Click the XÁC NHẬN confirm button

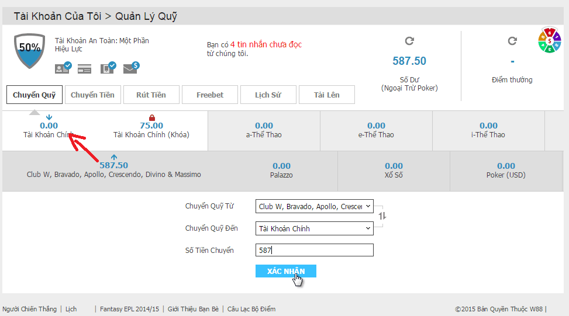tap(286, 271)
